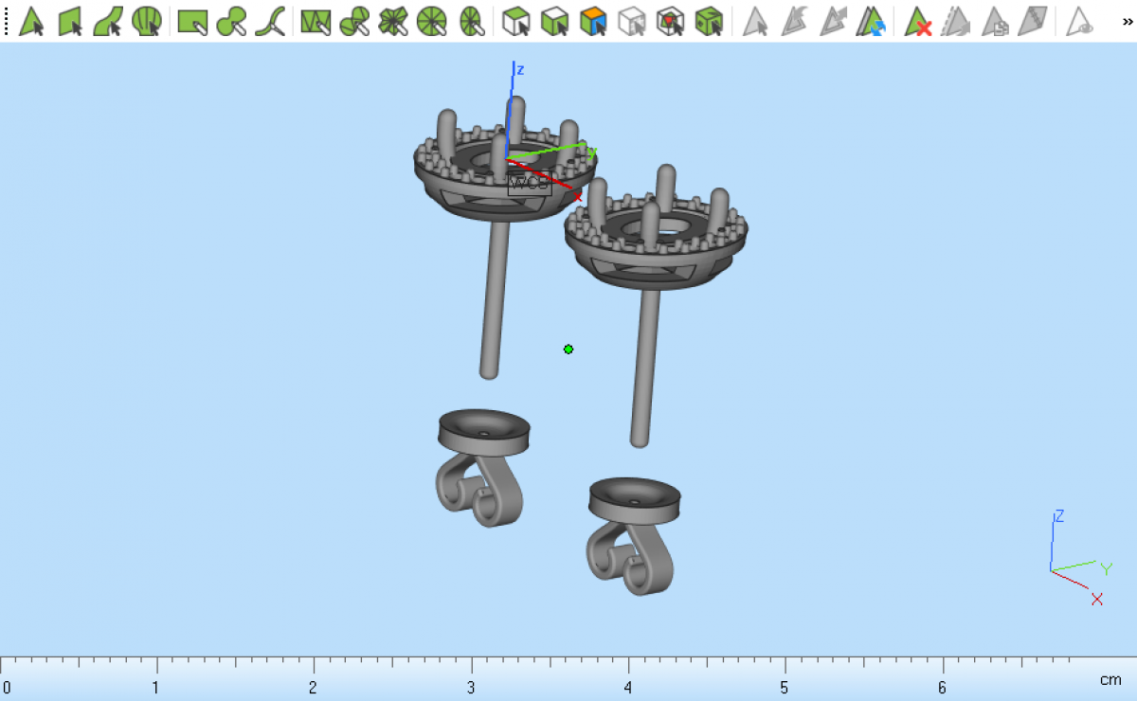Select the Mark Plane tool
Screen dimensions: 1137x701
pos(70,21)
